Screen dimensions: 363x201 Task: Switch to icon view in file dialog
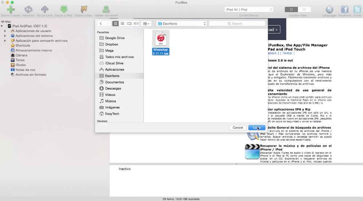(115, 24)
